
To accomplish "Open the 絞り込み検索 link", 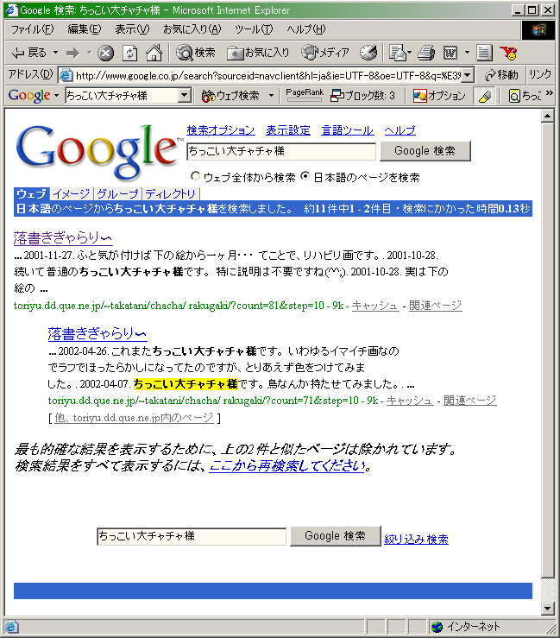I will [x=417, y=540].
